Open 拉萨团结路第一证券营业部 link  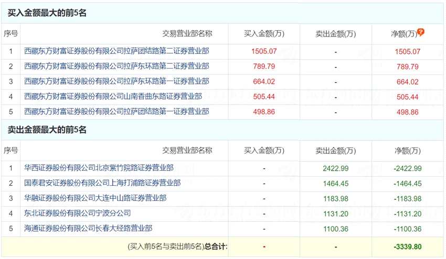[x=116, y=111]
